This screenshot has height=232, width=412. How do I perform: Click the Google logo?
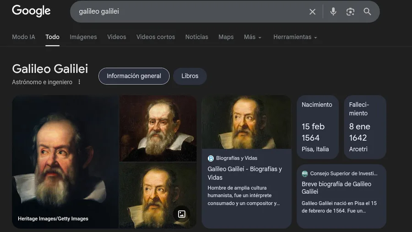[x=31, y=11]
